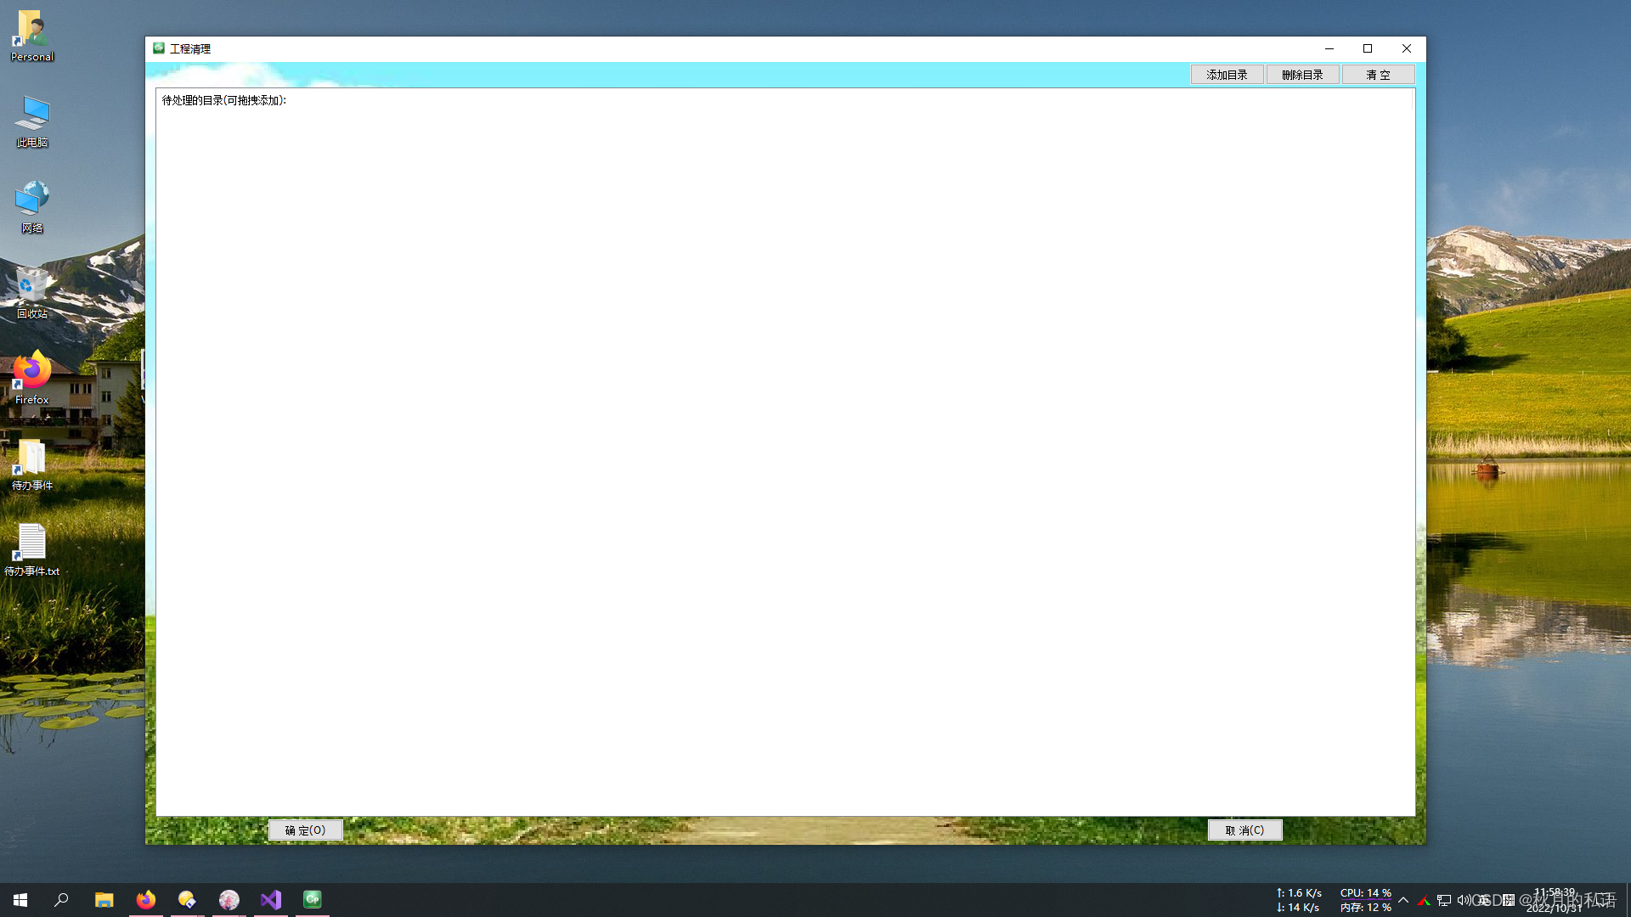The width and height of the screenshot is (1631, 917).
Task: Click the 工程清理 window title icon
Action: (159, 48)
